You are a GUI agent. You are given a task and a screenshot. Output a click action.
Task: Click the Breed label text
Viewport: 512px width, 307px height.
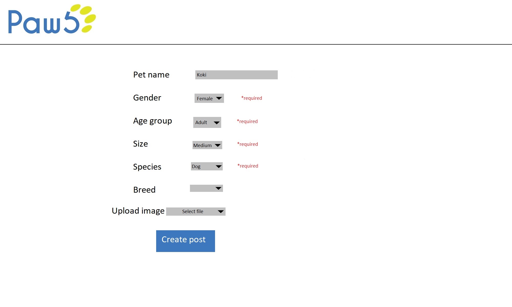pyautogui.click(x=144, y=190)
